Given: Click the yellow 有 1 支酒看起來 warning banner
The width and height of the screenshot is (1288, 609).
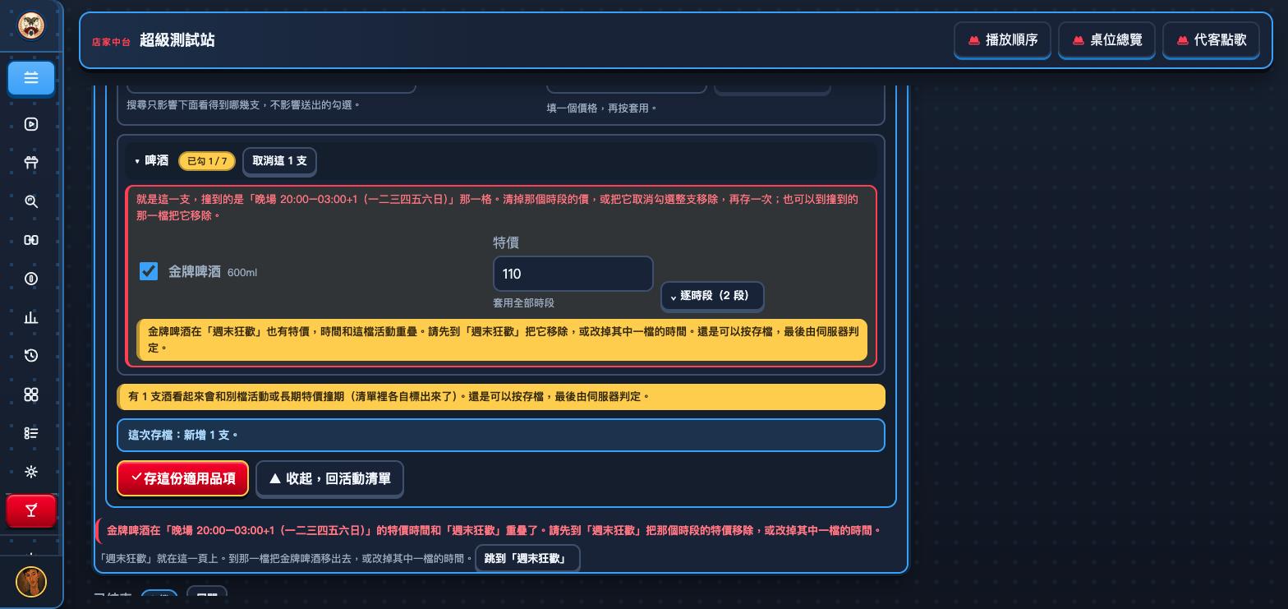Looking at the screenshot, I should (501, 396).
